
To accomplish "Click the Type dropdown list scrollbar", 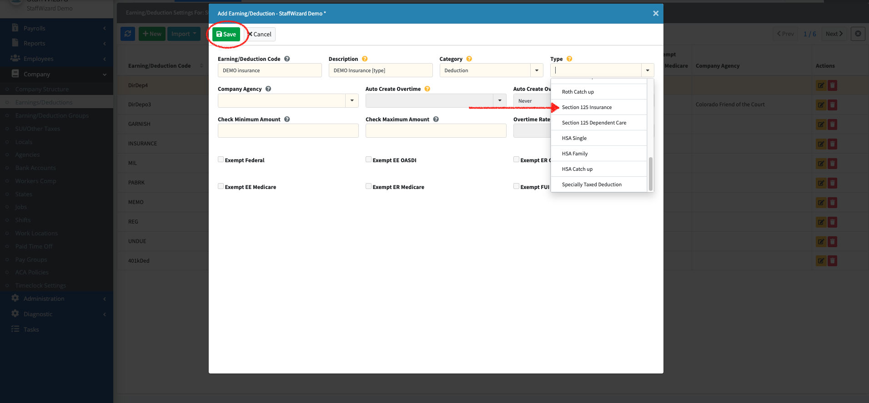I will pyautogui.click(x=651, y=174).
